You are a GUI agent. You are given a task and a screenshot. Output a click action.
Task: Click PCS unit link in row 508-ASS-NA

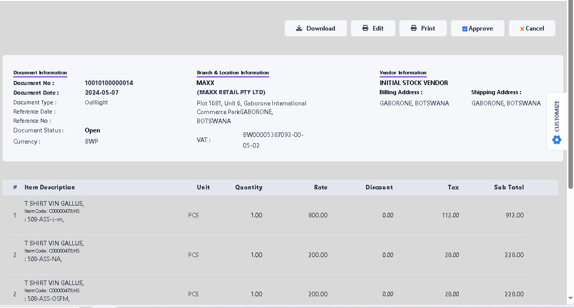193,255
